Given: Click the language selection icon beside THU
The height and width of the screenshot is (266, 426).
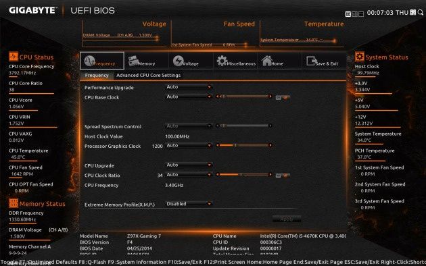Looking at the screenshot, I should 413,12.
